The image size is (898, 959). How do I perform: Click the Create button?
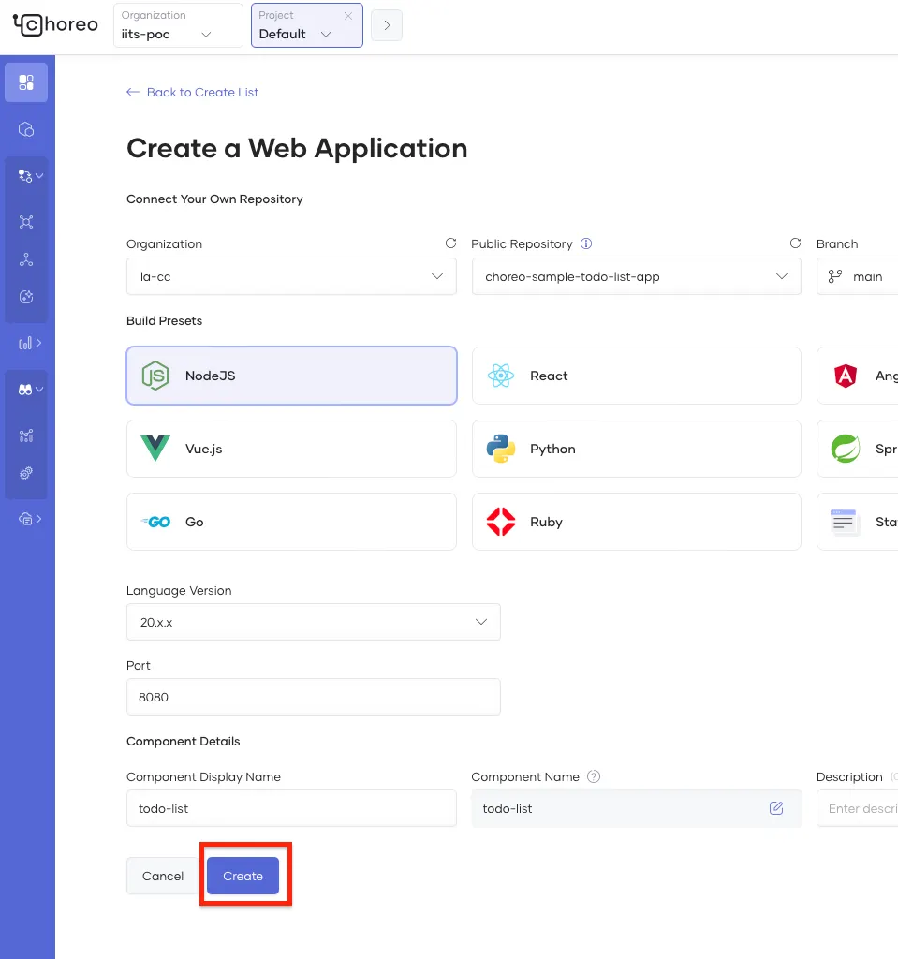click(x=243, y=876)
